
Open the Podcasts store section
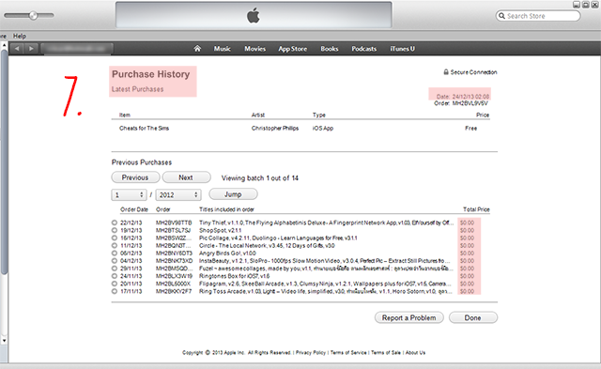(x=364, y=49)
